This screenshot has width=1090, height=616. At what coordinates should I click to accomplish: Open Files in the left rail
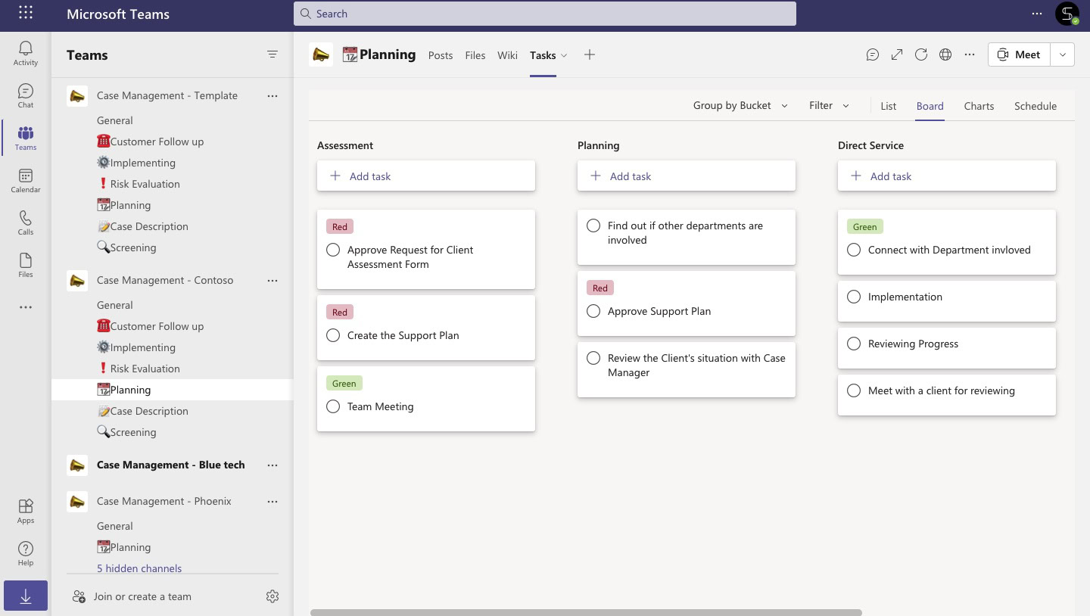(26, 265)
